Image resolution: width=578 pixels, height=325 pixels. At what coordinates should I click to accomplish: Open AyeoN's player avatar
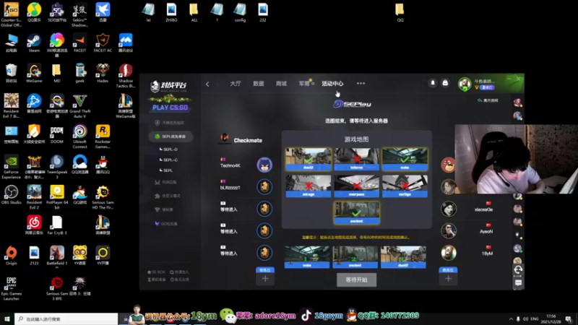[x=449, y=231]
